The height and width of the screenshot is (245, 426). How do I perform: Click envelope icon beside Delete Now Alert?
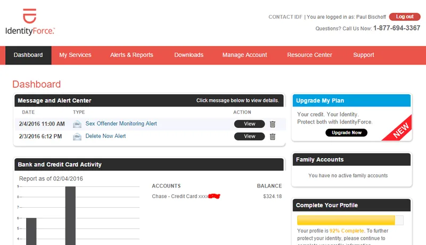click(77, 136)
